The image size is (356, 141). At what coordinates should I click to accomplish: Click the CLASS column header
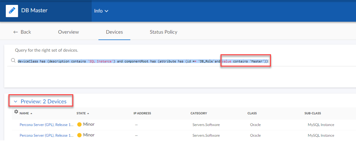point(252,113)
